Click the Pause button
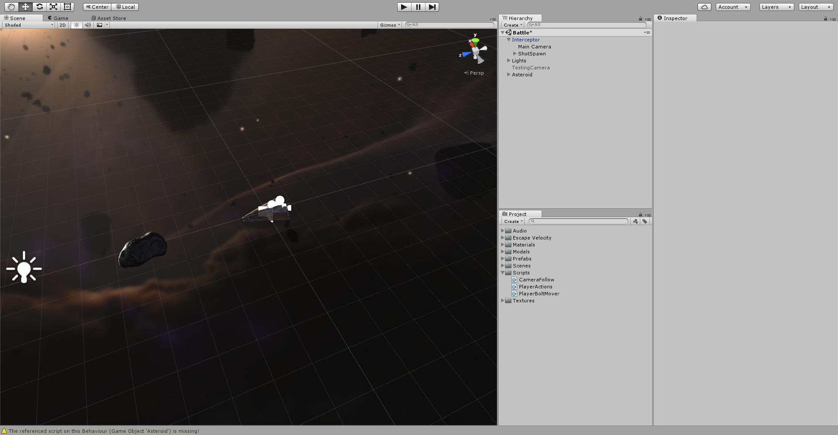Image resolution: width=838 pixels, height=435 pixels. [418, 7]
